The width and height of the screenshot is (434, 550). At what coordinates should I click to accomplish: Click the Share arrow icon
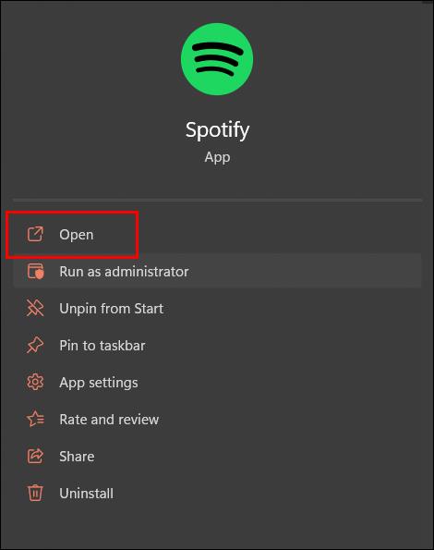35,456
